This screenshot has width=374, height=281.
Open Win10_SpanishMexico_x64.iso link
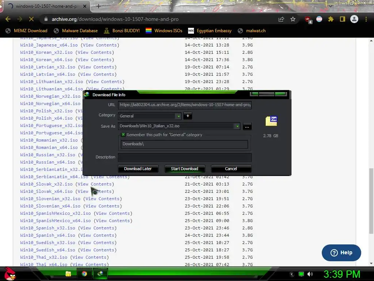pos(56,221)
